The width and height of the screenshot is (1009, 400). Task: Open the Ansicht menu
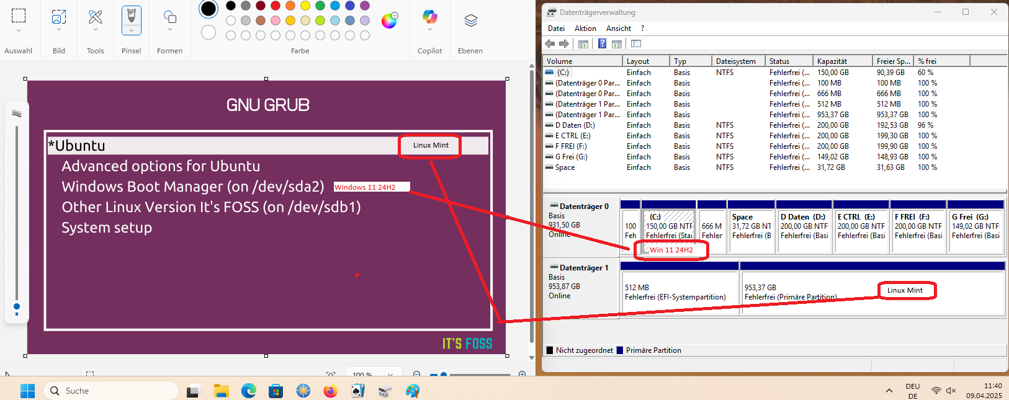click(x=619, y=29)
